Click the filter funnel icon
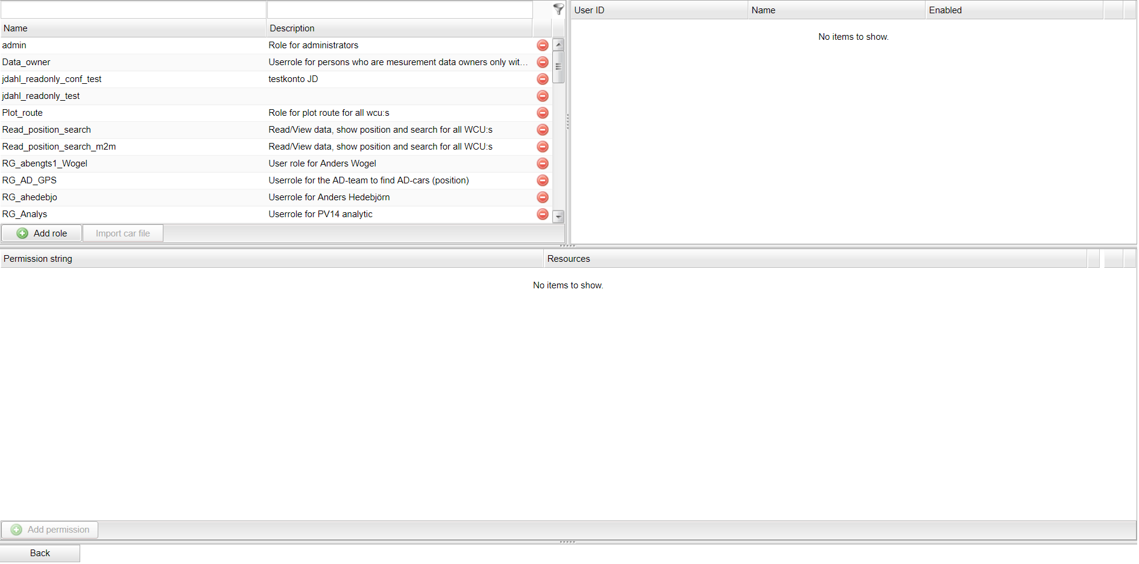1139x564 pixels. click(x=558, y=9)
